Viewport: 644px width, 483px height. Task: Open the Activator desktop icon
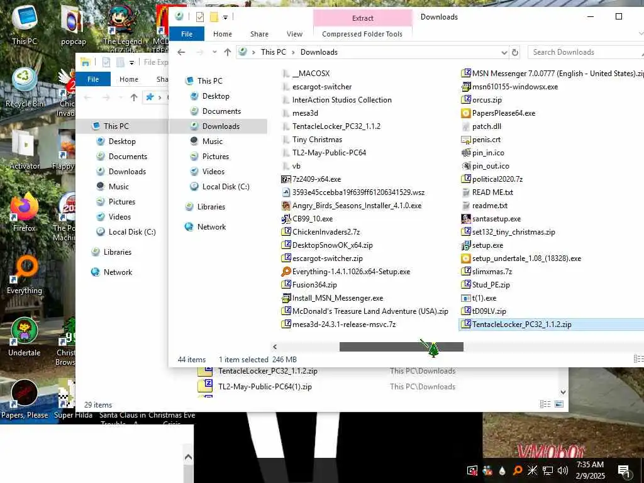click(x=25, y=150)
